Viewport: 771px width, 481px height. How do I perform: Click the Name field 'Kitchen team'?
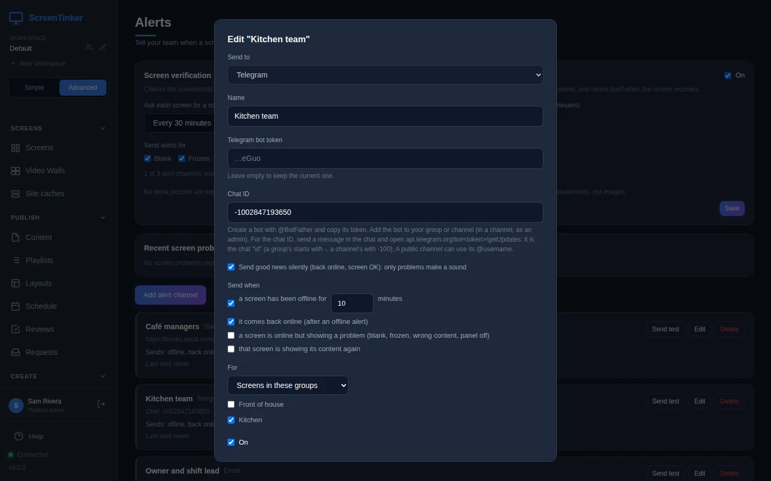pos(385,116)
